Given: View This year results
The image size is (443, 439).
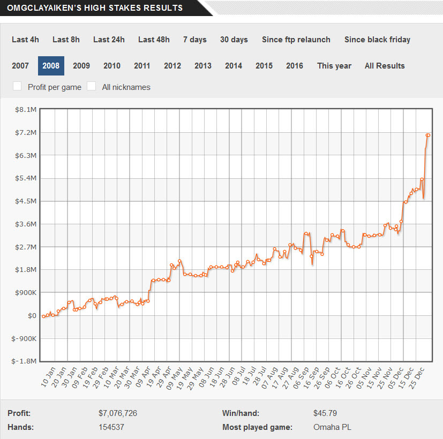Looking at the screenshot, I should (334, 66).
